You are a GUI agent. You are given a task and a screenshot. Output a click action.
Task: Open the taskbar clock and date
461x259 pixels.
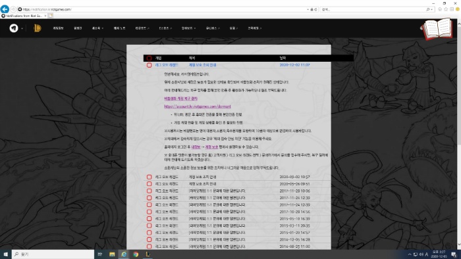439,254
